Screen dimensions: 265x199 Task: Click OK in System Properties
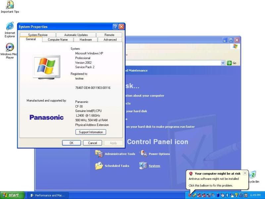coord(72,143)
